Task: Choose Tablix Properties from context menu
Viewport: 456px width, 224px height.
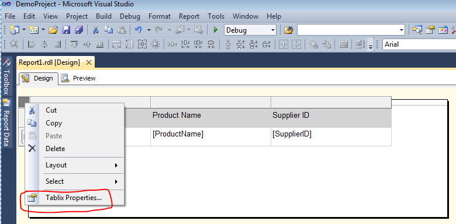Action: 75,198
